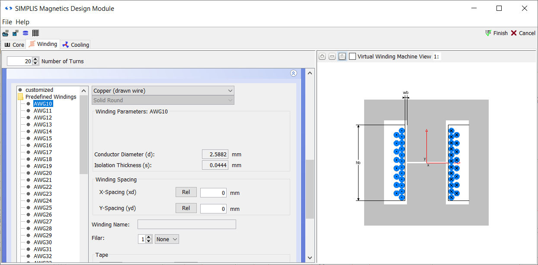This screenshot has height=265, width=538.
Task: Zoom in on the winding view
Action: tap(322, 57)
